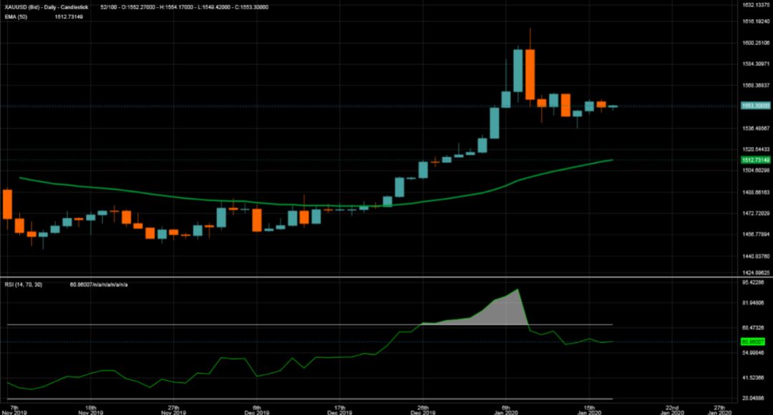Click the 95.42286 RSI axis label
The image size is (773, 415).
(x=755, y=283)
